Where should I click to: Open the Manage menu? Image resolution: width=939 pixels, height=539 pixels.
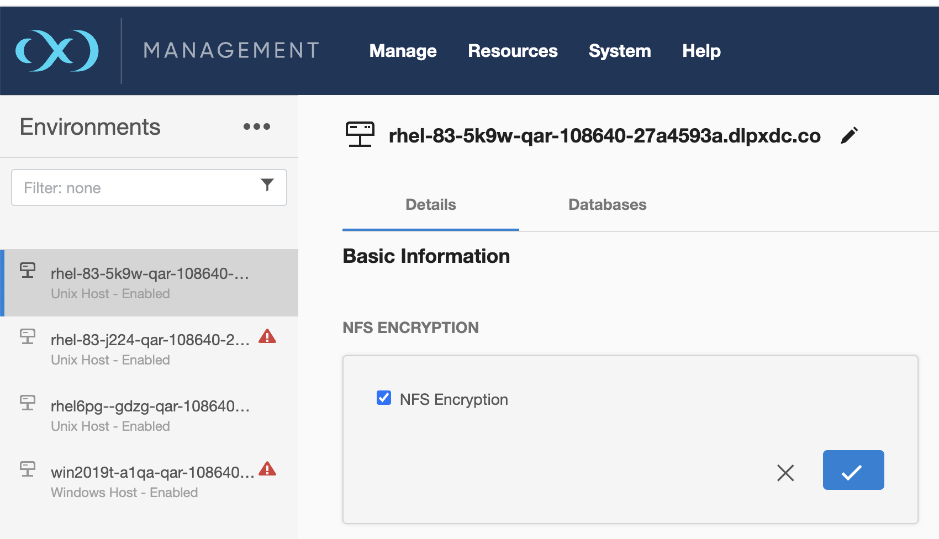[x=403, y=51]
